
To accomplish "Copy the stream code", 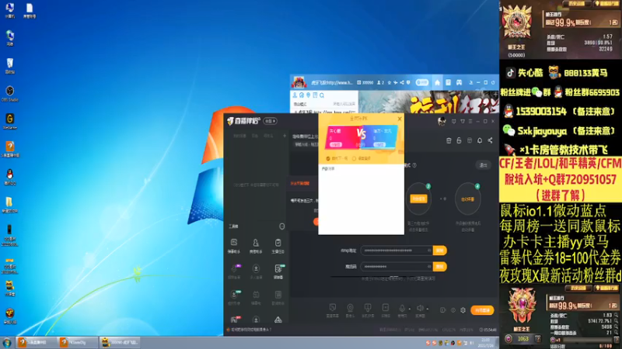I will [x=439, y=267].
